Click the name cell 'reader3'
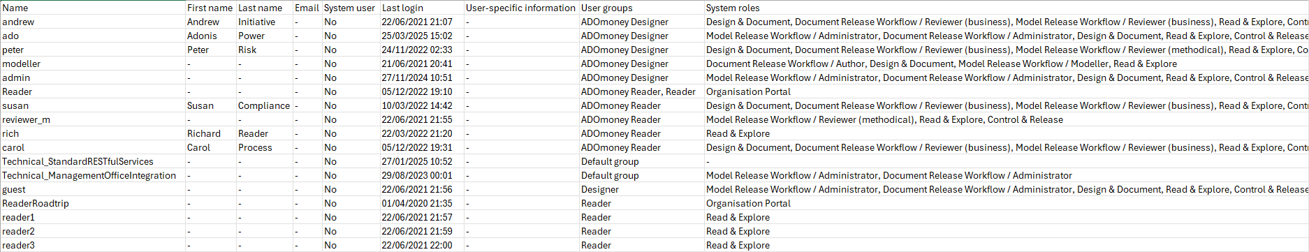Image resolution: width=1309 pixels, height=252 pixels. (93, 245)
